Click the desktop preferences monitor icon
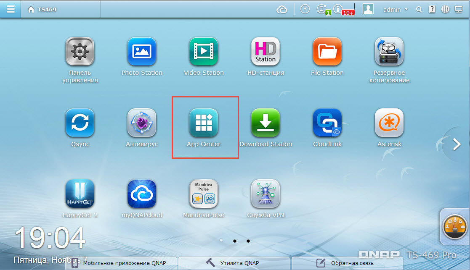This screenshot has width=470, height=270. [x=459, y=9]
